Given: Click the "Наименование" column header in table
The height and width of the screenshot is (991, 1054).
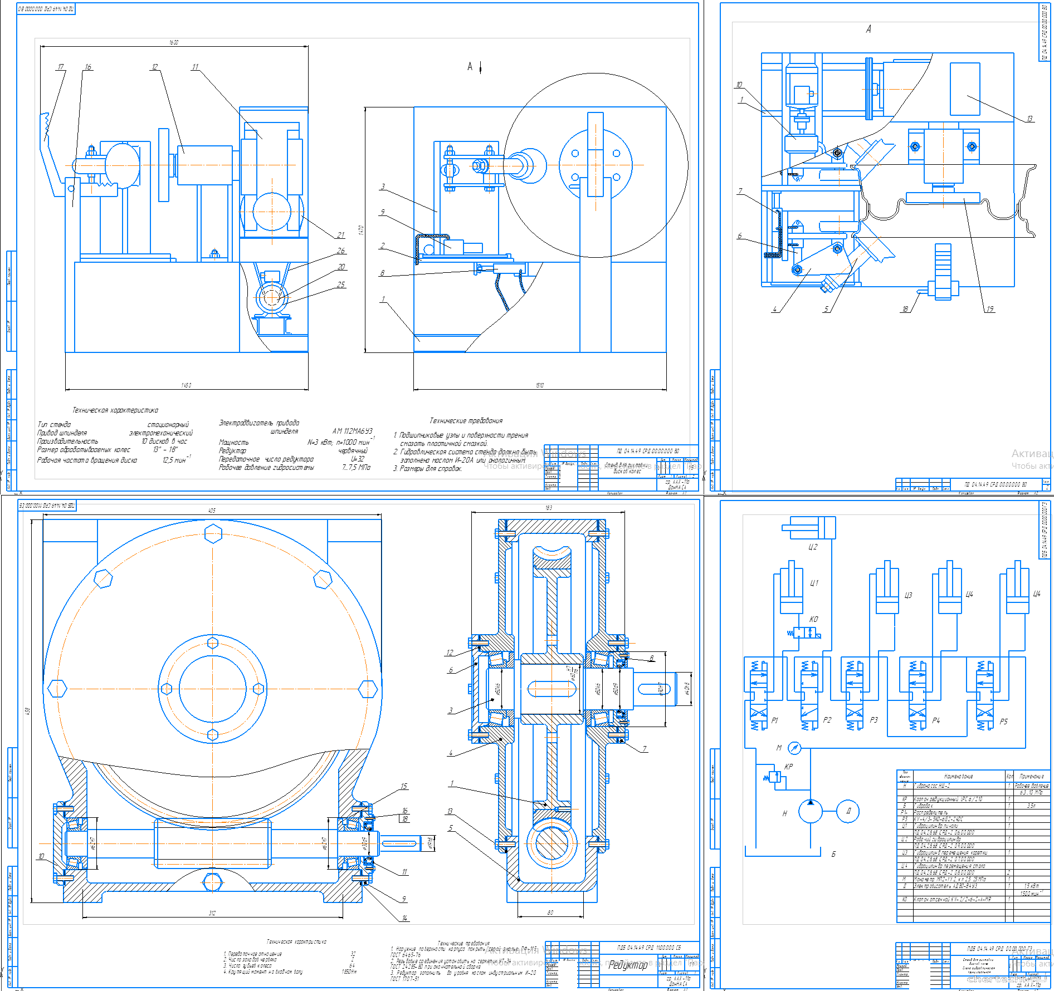Looking at the screenshot, I should [958, 776].
